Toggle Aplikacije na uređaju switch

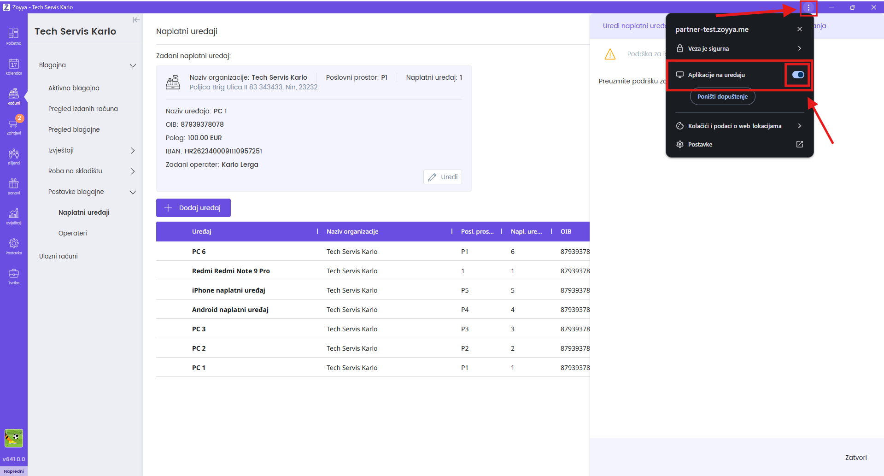[x=798, y=75]
